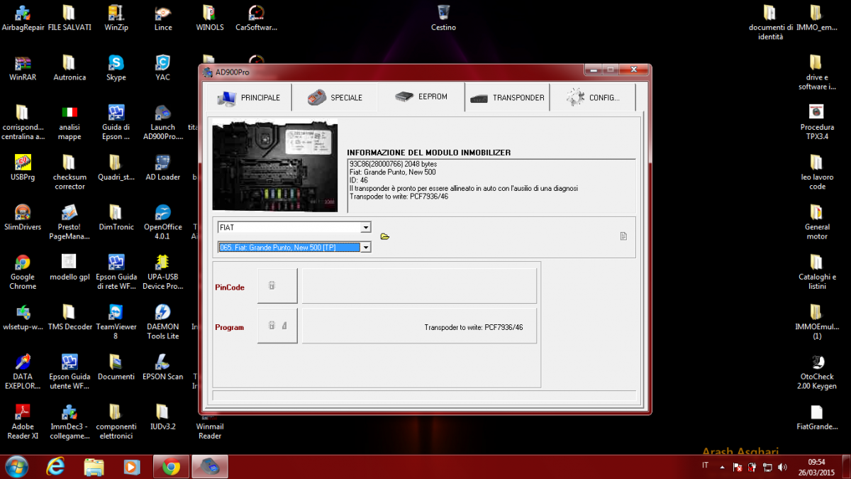Select the DATA EXPLORER desktop icon
851x479 pixels.
pos(23,372)
